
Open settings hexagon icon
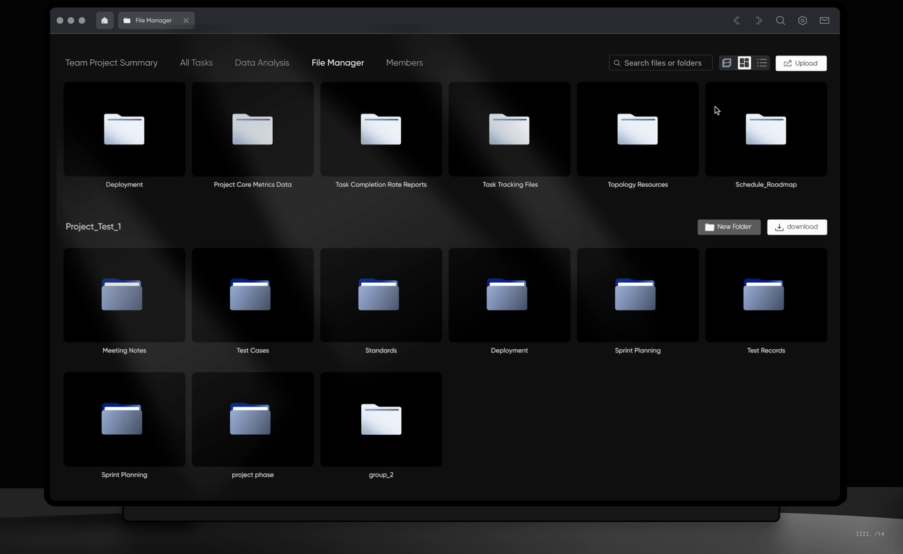802,21
